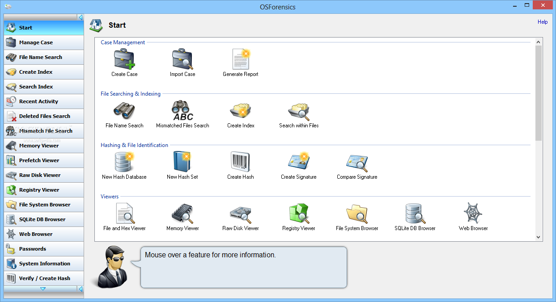This screenshot has width=556, height=302.
Task: Click the vertical scrollbar thumb
Action: (539, 93)
